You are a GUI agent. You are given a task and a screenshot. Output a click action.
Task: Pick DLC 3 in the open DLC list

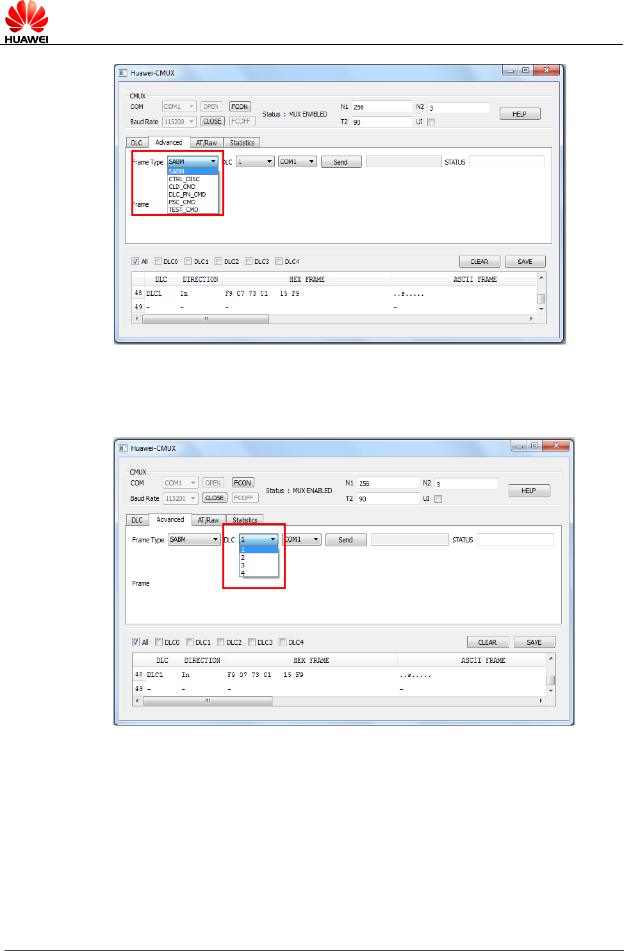[x=259, y=565]
